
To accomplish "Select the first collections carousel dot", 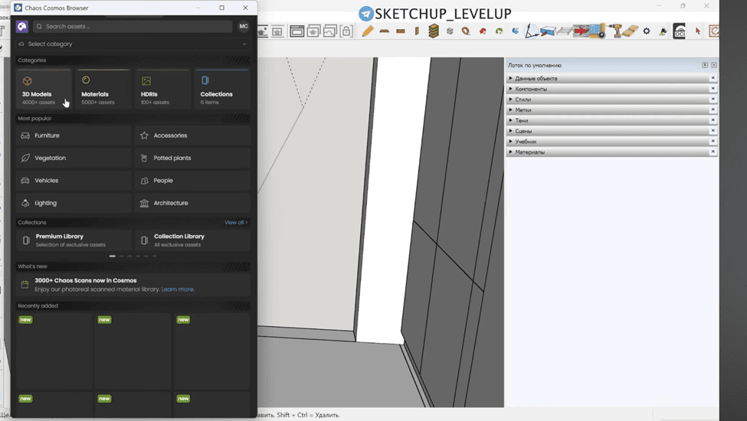I will tap(113, 256).
